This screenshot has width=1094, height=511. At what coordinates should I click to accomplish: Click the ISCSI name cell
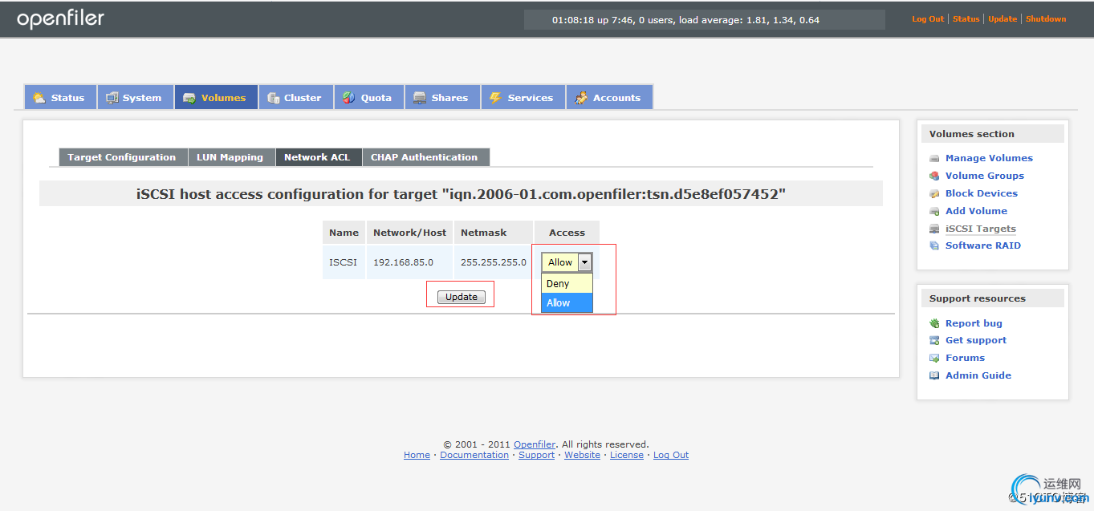coord(344,262)
